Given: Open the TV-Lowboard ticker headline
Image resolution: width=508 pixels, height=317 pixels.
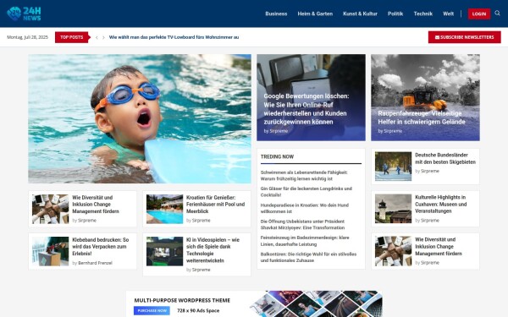Looking at the screenshot, I should (174, 37).
